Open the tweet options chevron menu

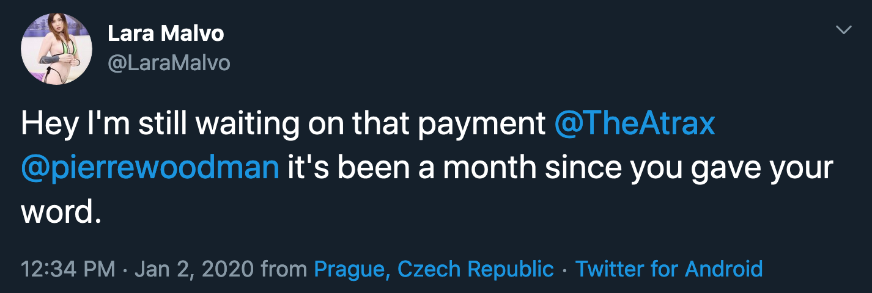coord(843,30)
